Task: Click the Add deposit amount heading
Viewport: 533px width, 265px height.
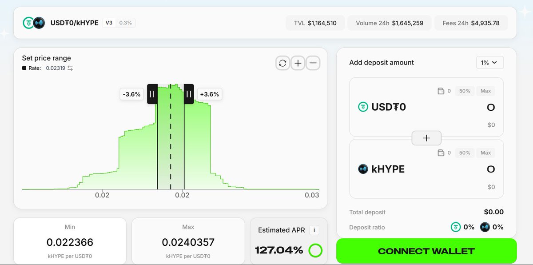Action: coord(382,63)
